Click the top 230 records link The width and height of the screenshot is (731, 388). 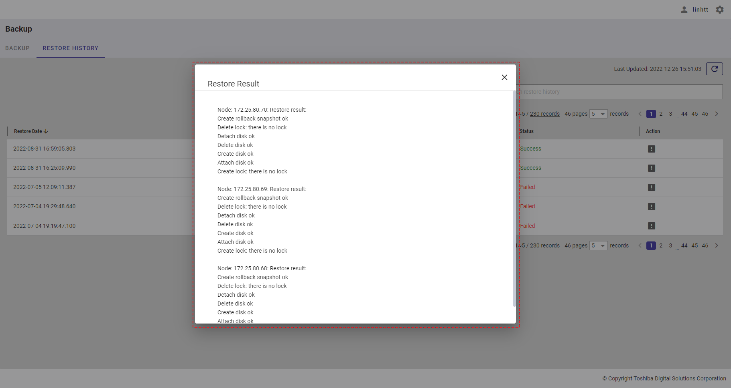point(544,114)
